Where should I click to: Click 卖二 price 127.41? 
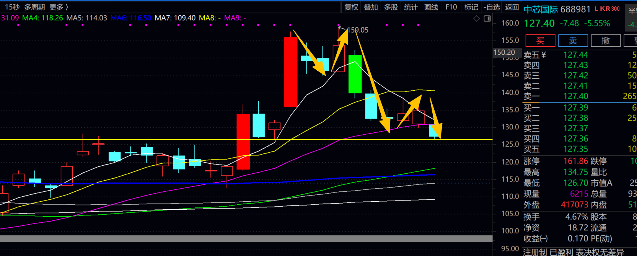(575, 86)
